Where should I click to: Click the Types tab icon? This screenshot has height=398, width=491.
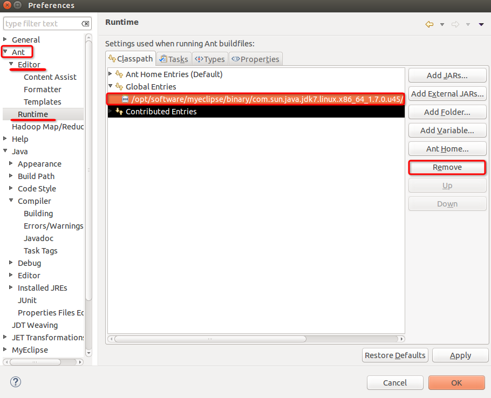(x=199, y=59)
